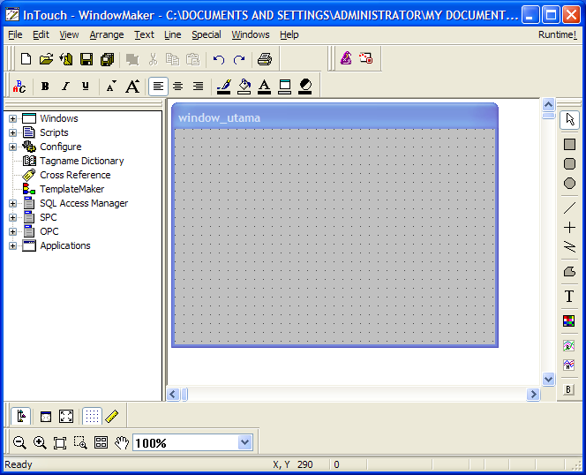Open the Wizards selection icon
The image size is (586, 475).
[346, 58]
